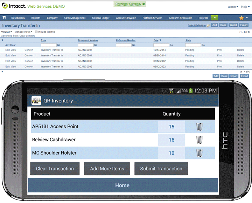Sort by Document Number column header

(88, 40)
